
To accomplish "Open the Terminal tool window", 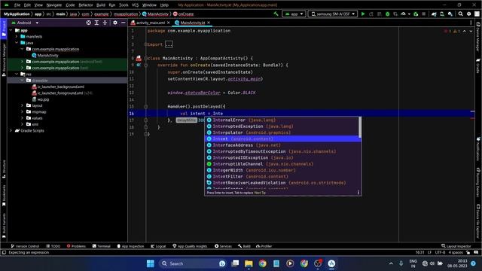I will click(x=102, y=246).
